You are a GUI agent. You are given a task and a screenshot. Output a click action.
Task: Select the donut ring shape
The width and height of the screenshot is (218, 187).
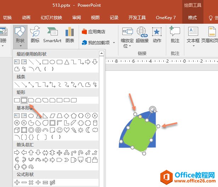point(31,130)
